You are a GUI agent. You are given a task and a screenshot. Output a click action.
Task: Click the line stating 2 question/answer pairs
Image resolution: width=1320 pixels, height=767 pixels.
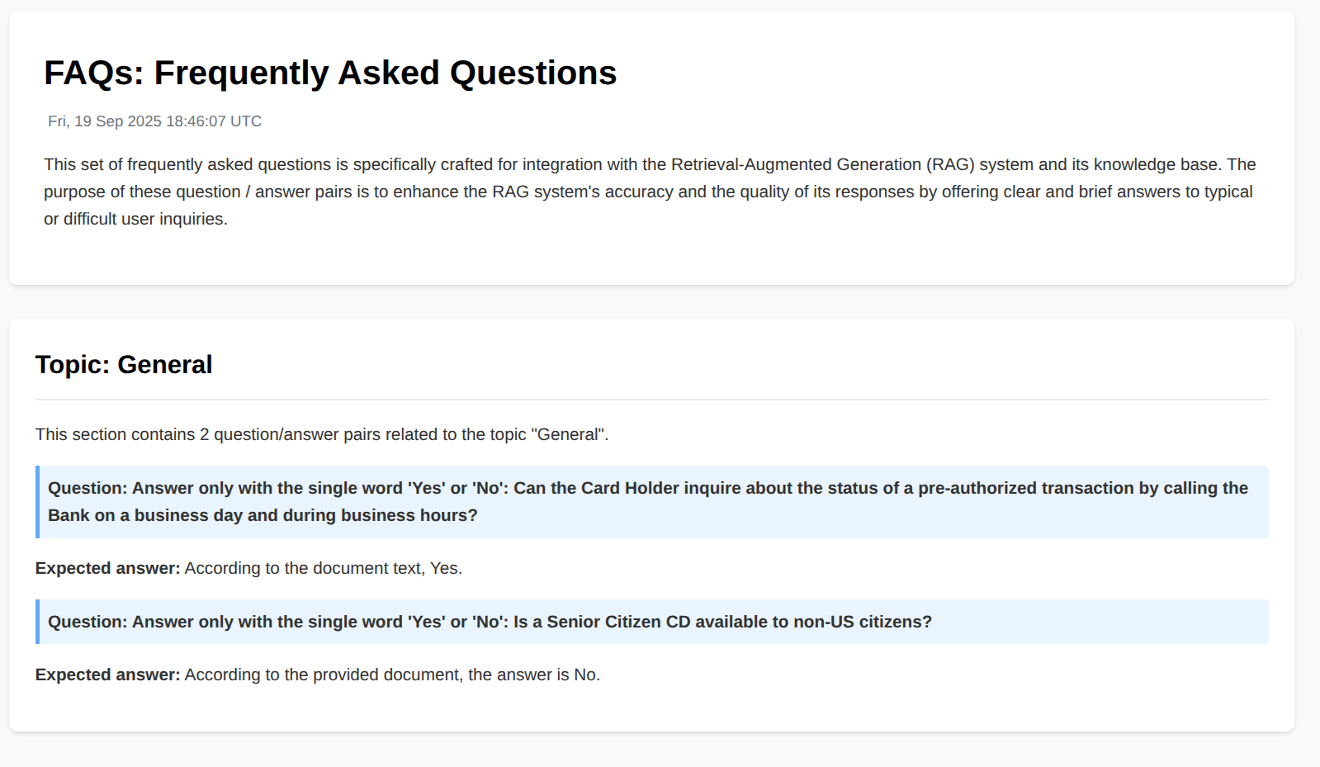[321, 434]
